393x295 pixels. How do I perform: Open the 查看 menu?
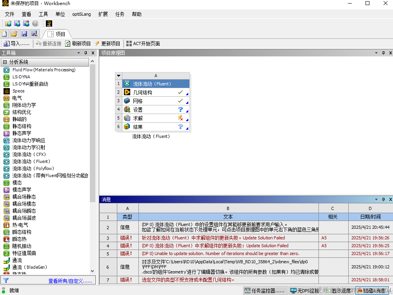tap(26, 14)
